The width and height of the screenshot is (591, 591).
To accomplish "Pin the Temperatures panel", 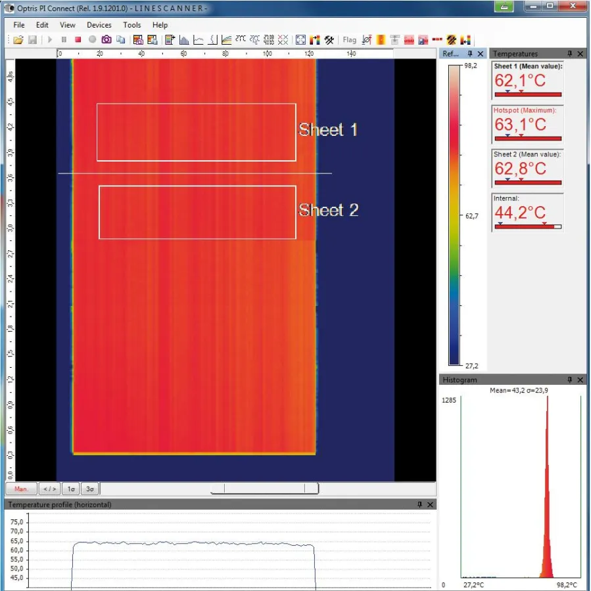I will point(570,54).
